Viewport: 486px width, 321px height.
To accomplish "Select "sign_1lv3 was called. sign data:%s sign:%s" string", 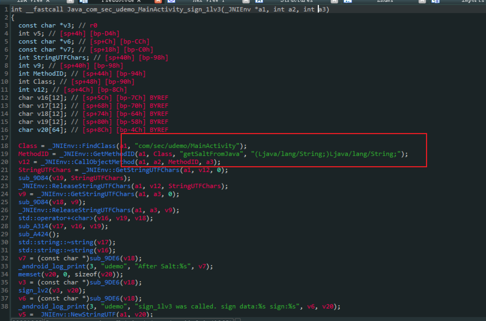I will tap(217, 306).
